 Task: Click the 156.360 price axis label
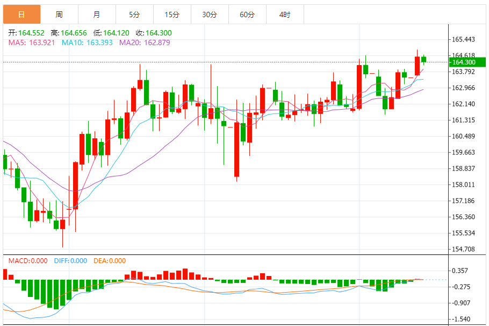[x=463, y=217]
